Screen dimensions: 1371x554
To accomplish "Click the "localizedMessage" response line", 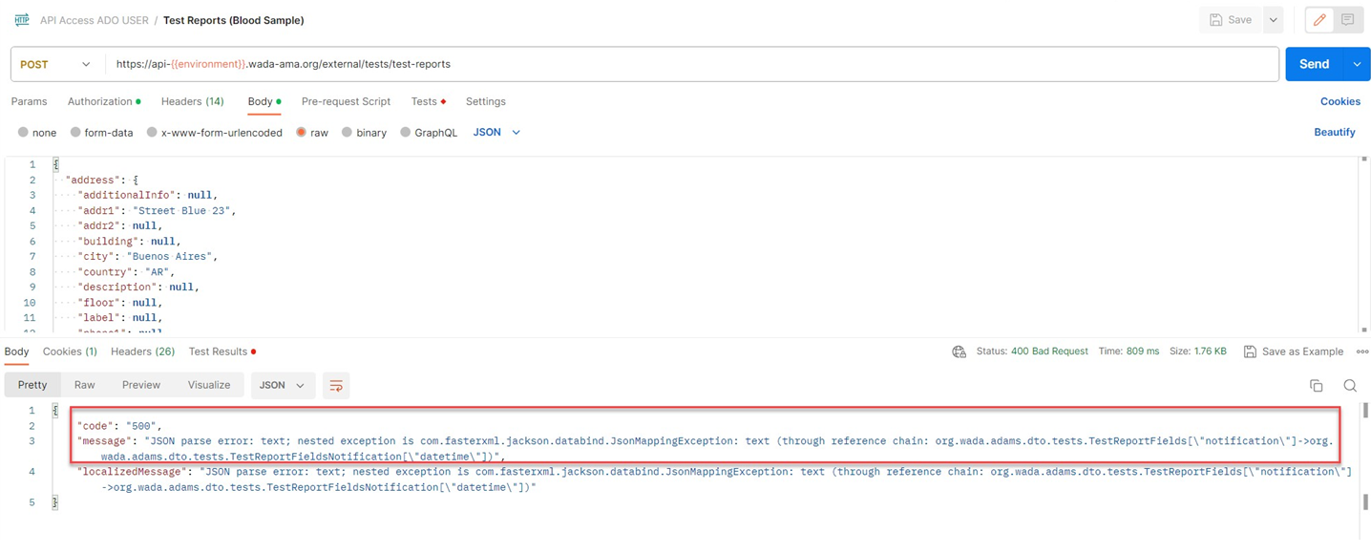I will (714, 479).
